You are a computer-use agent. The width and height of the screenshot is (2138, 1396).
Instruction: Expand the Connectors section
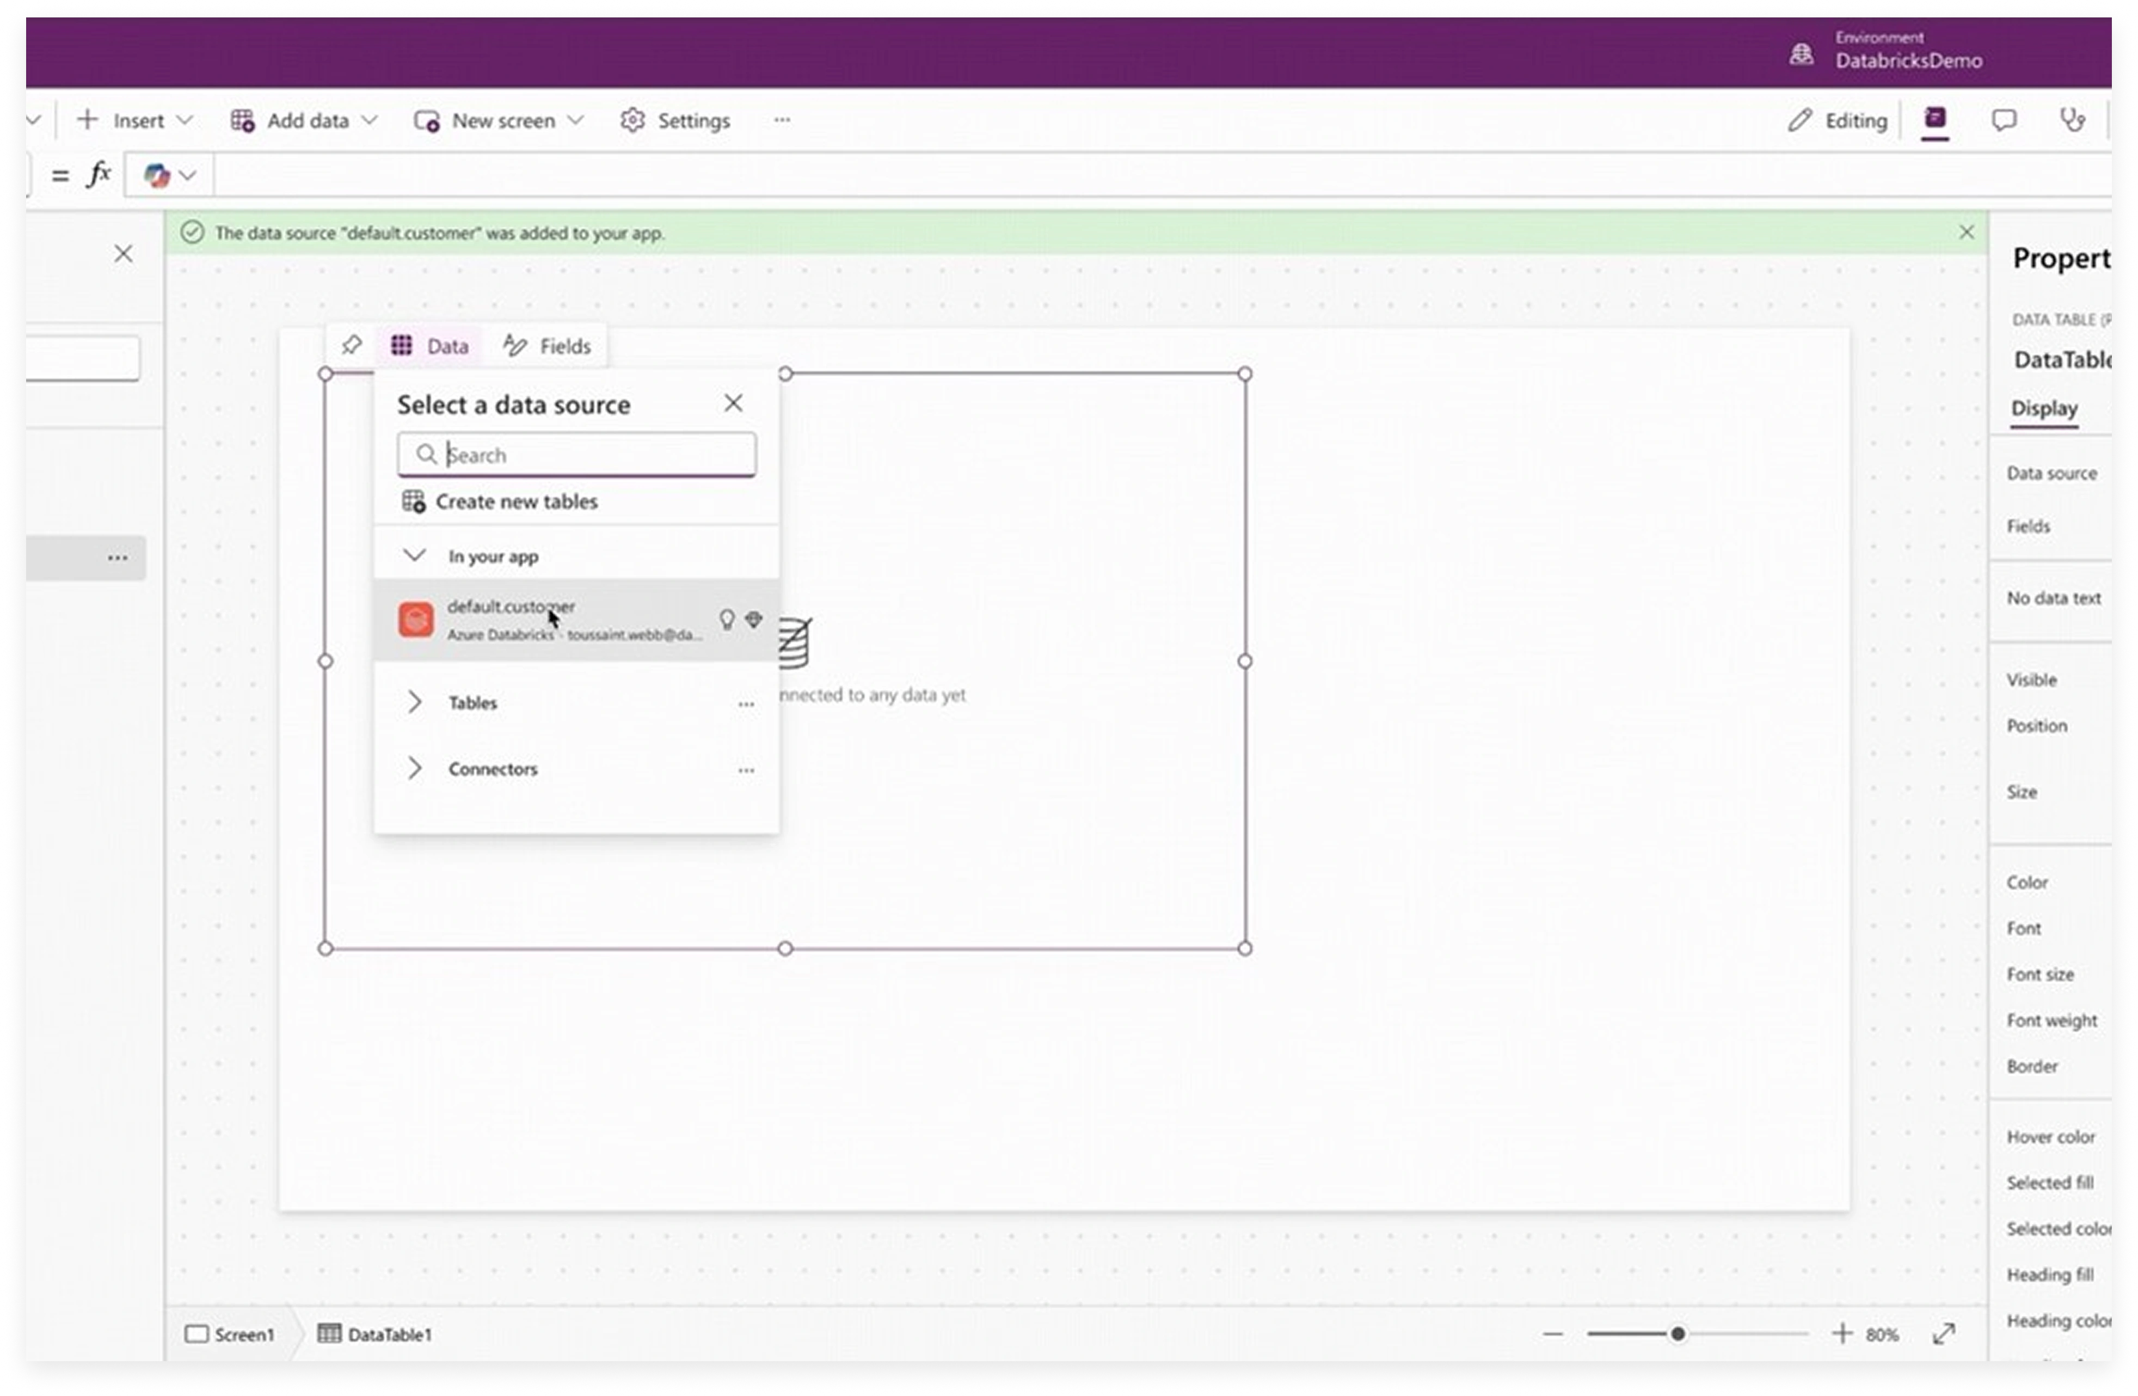pyautogui.click(x=415, y=769)
